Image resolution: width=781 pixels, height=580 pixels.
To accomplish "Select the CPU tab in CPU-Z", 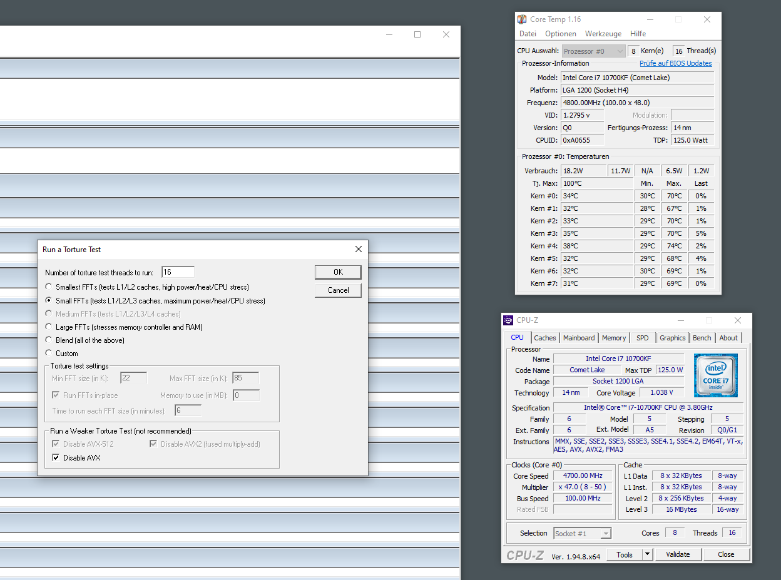I will click(x=518, y=337).
